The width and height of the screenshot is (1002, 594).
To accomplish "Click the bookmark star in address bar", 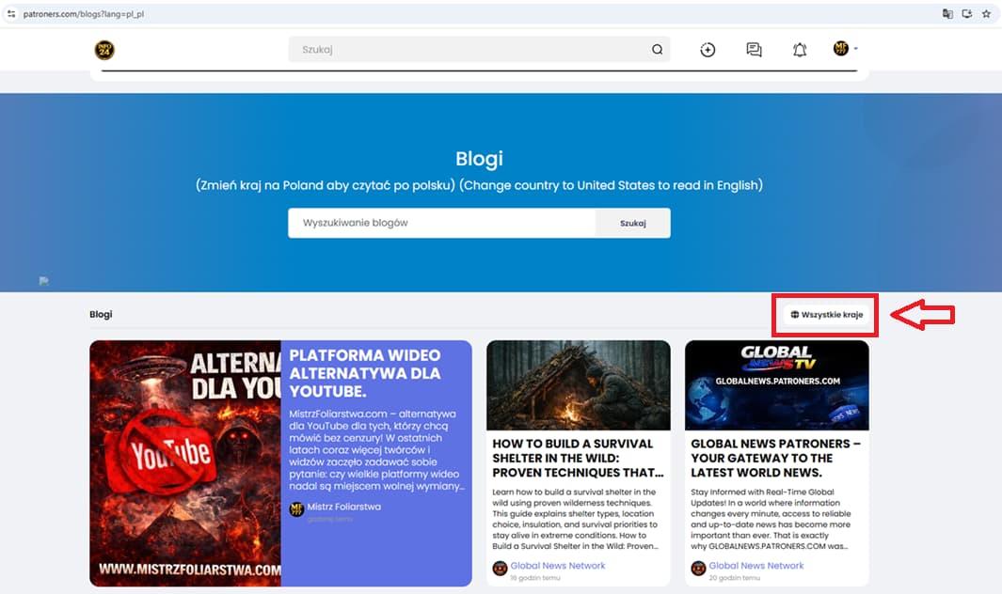I will point(986,14).
